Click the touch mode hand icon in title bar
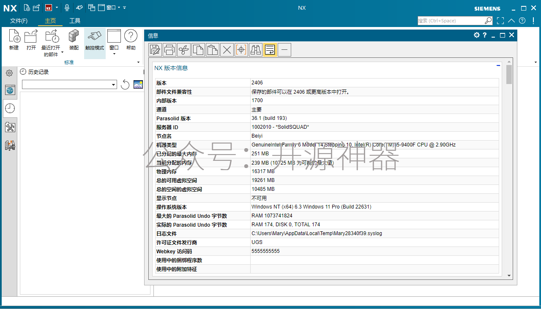 [x=79, y=8]
